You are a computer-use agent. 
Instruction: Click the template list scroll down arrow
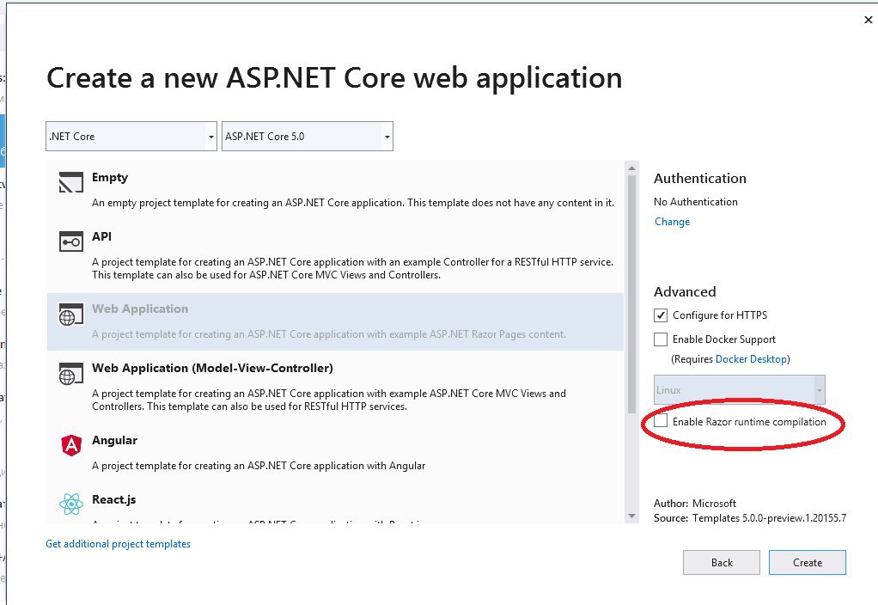631,516
